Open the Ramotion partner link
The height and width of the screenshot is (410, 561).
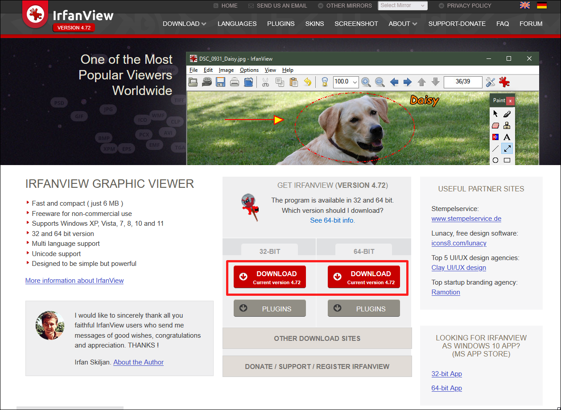pyautogui.click(x=446, y=292)
